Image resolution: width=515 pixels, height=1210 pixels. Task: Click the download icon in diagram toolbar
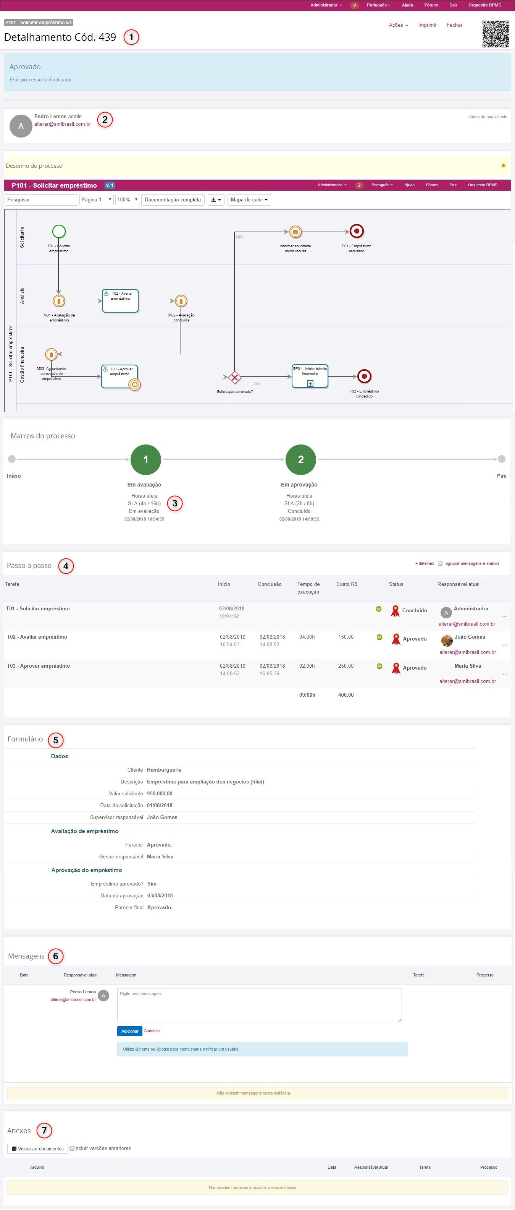tap(216, 200)
